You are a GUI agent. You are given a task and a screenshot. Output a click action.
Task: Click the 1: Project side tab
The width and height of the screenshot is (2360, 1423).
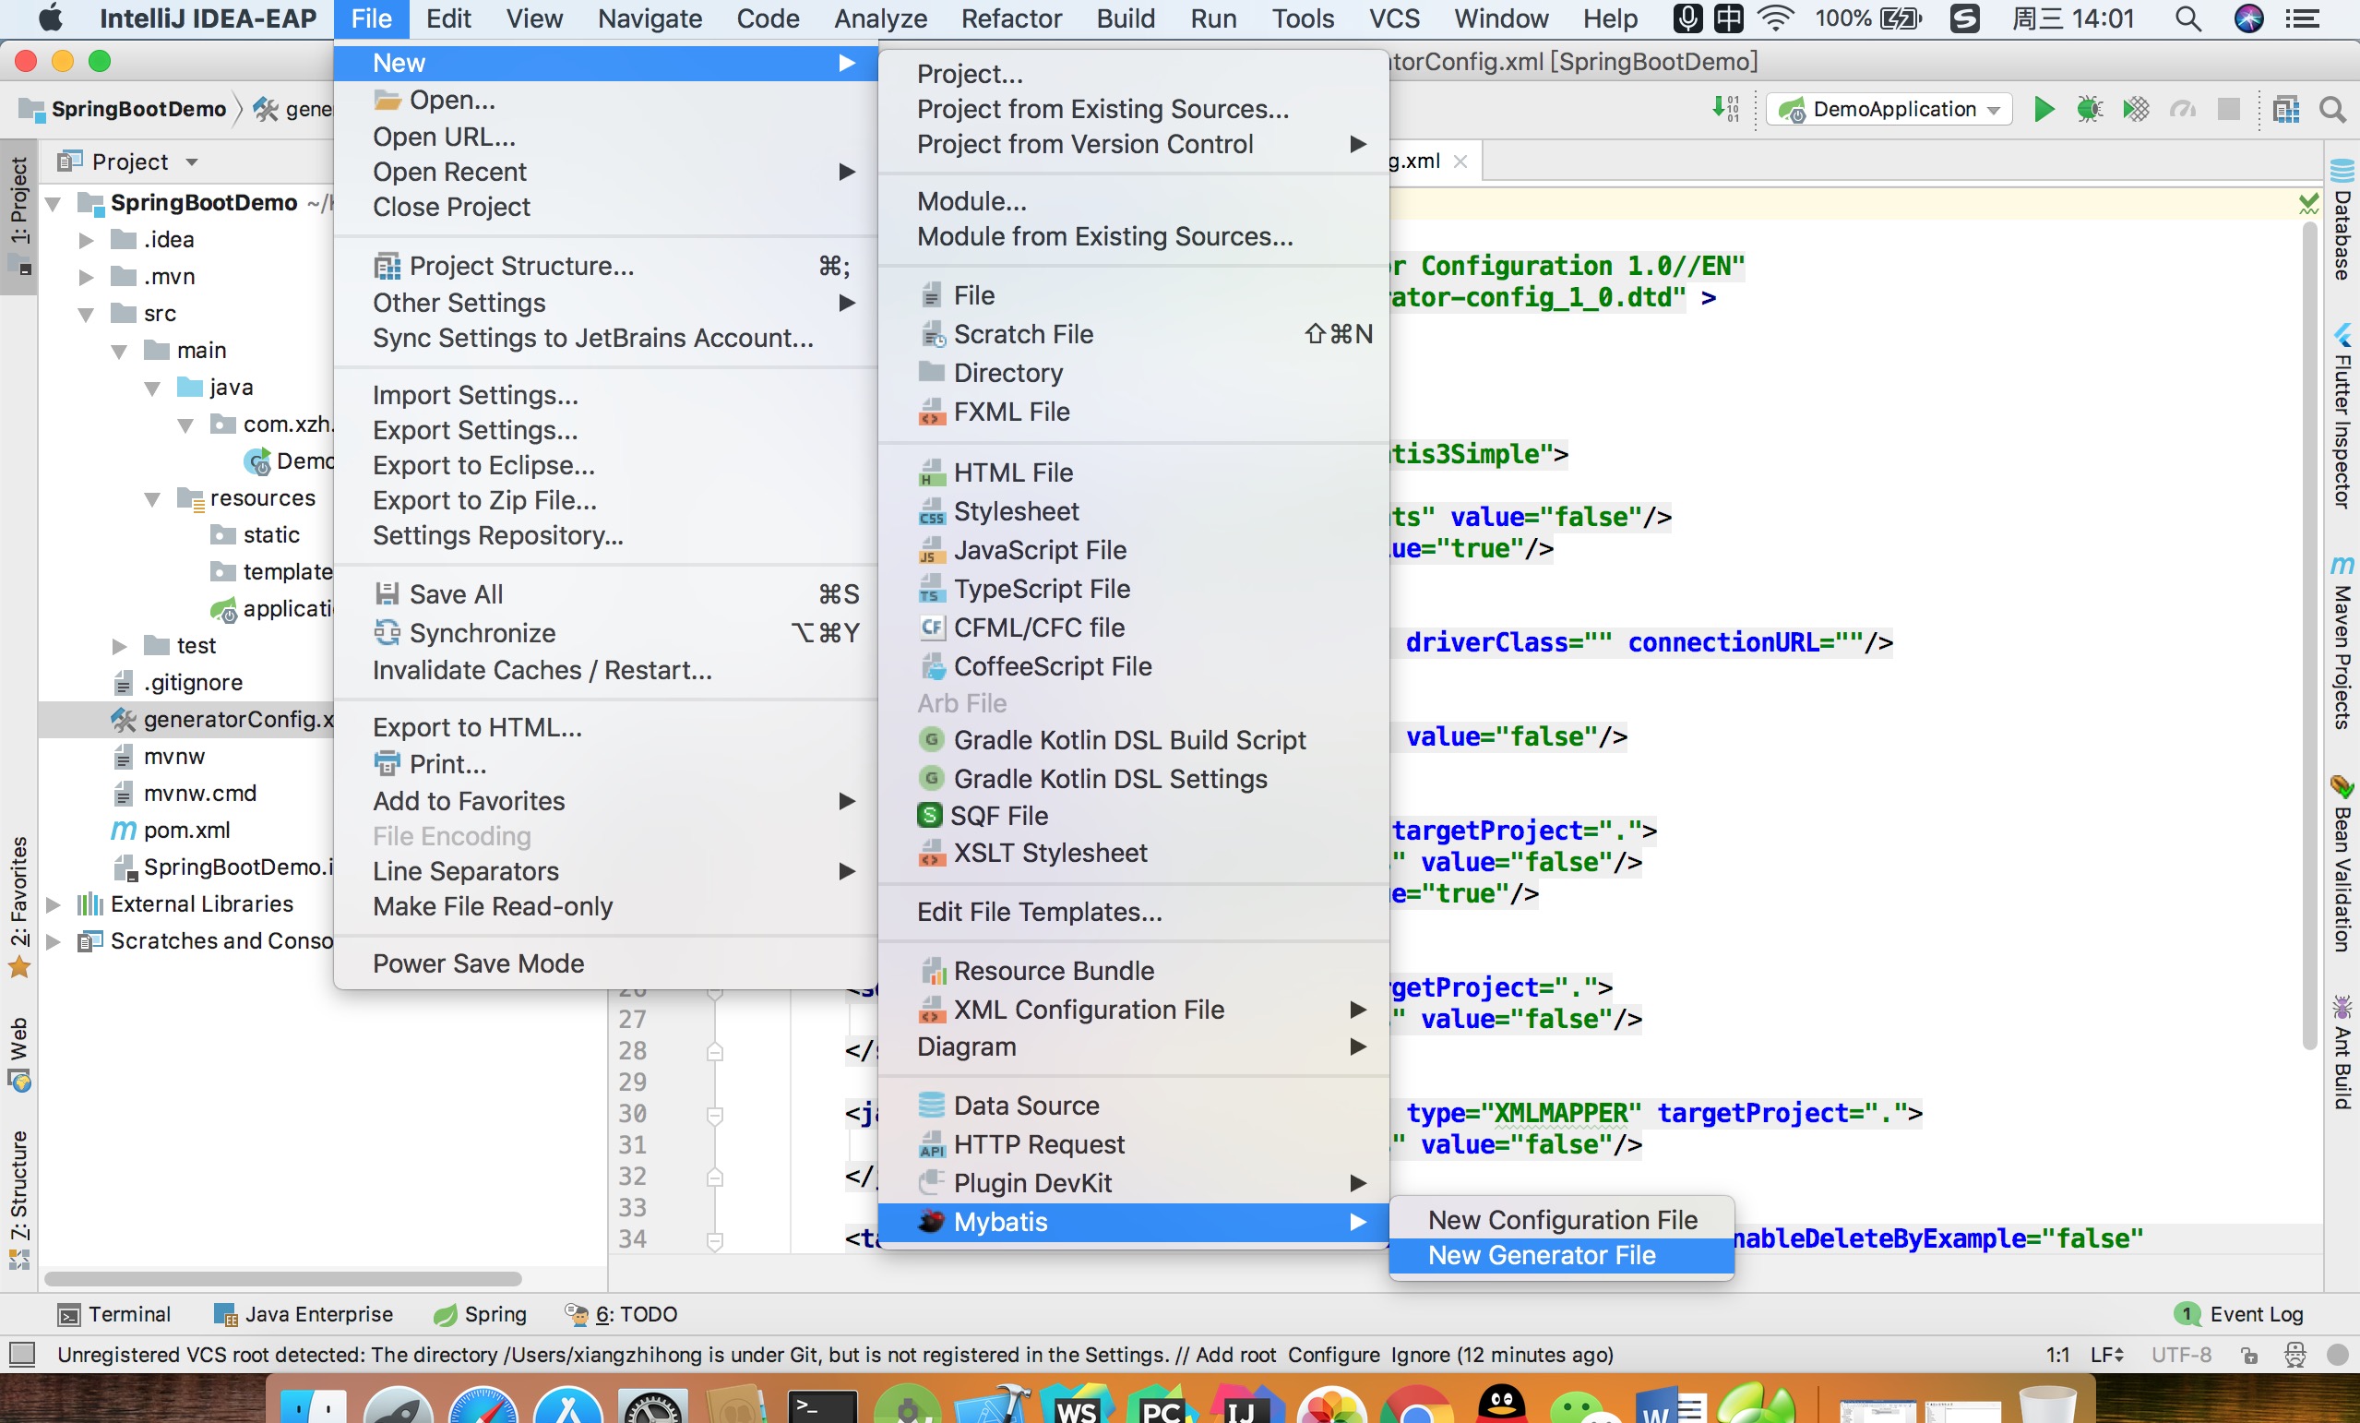click(19, 216)
